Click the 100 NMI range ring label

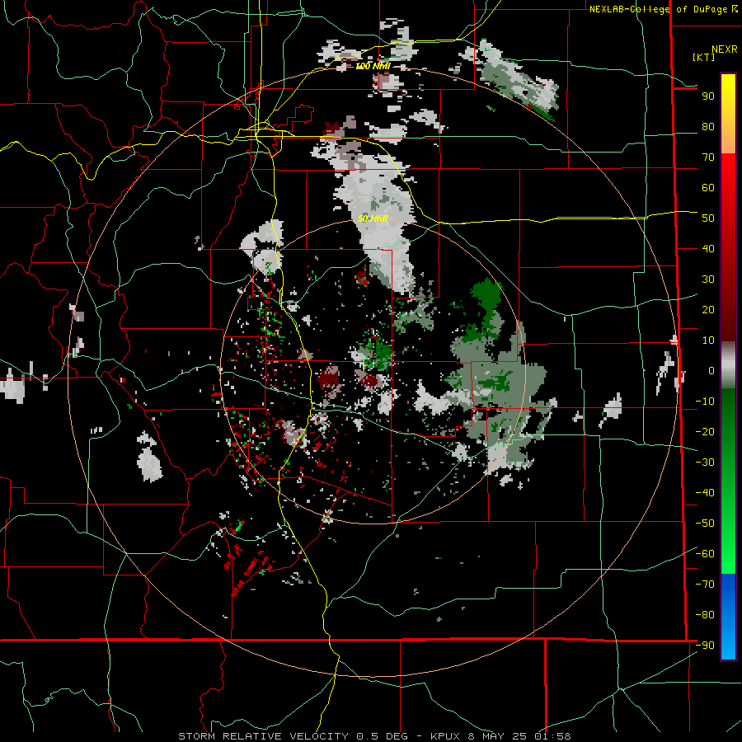[373, 66]
